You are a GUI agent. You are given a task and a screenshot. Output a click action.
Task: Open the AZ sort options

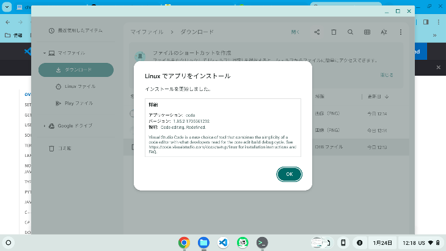384,32
